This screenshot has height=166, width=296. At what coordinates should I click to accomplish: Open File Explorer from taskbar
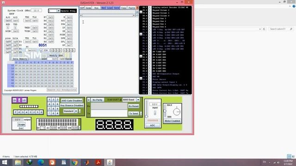pyautogui.click(x=18, y=162)
